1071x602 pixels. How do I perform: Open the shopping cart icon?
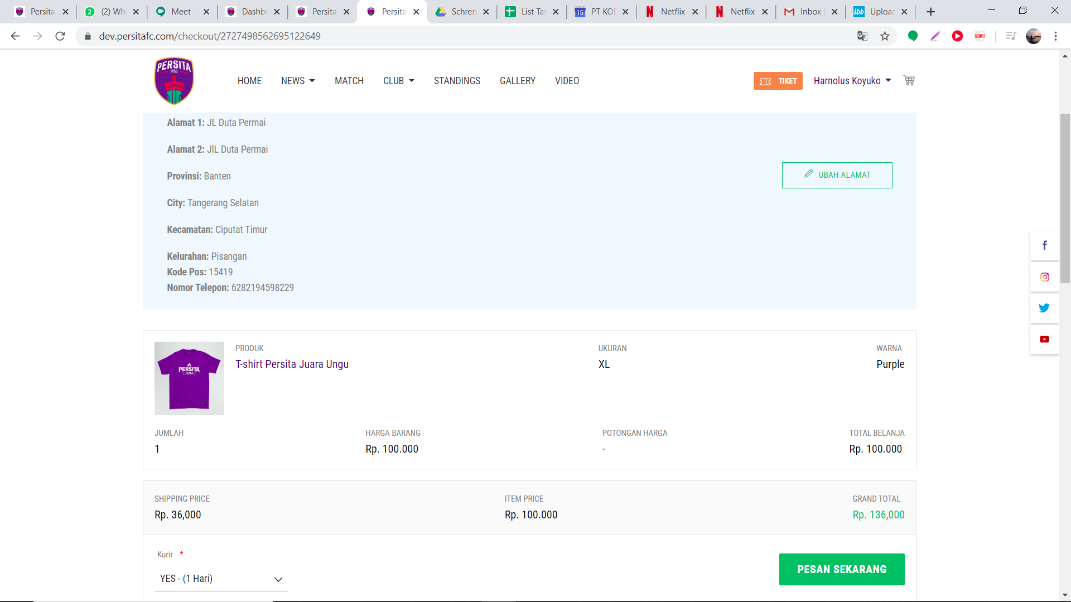tap(909, 80)
